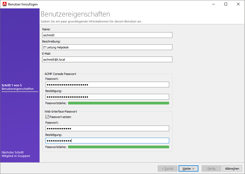Click into the Name field containing sschmidt

(x=107, y=35)
